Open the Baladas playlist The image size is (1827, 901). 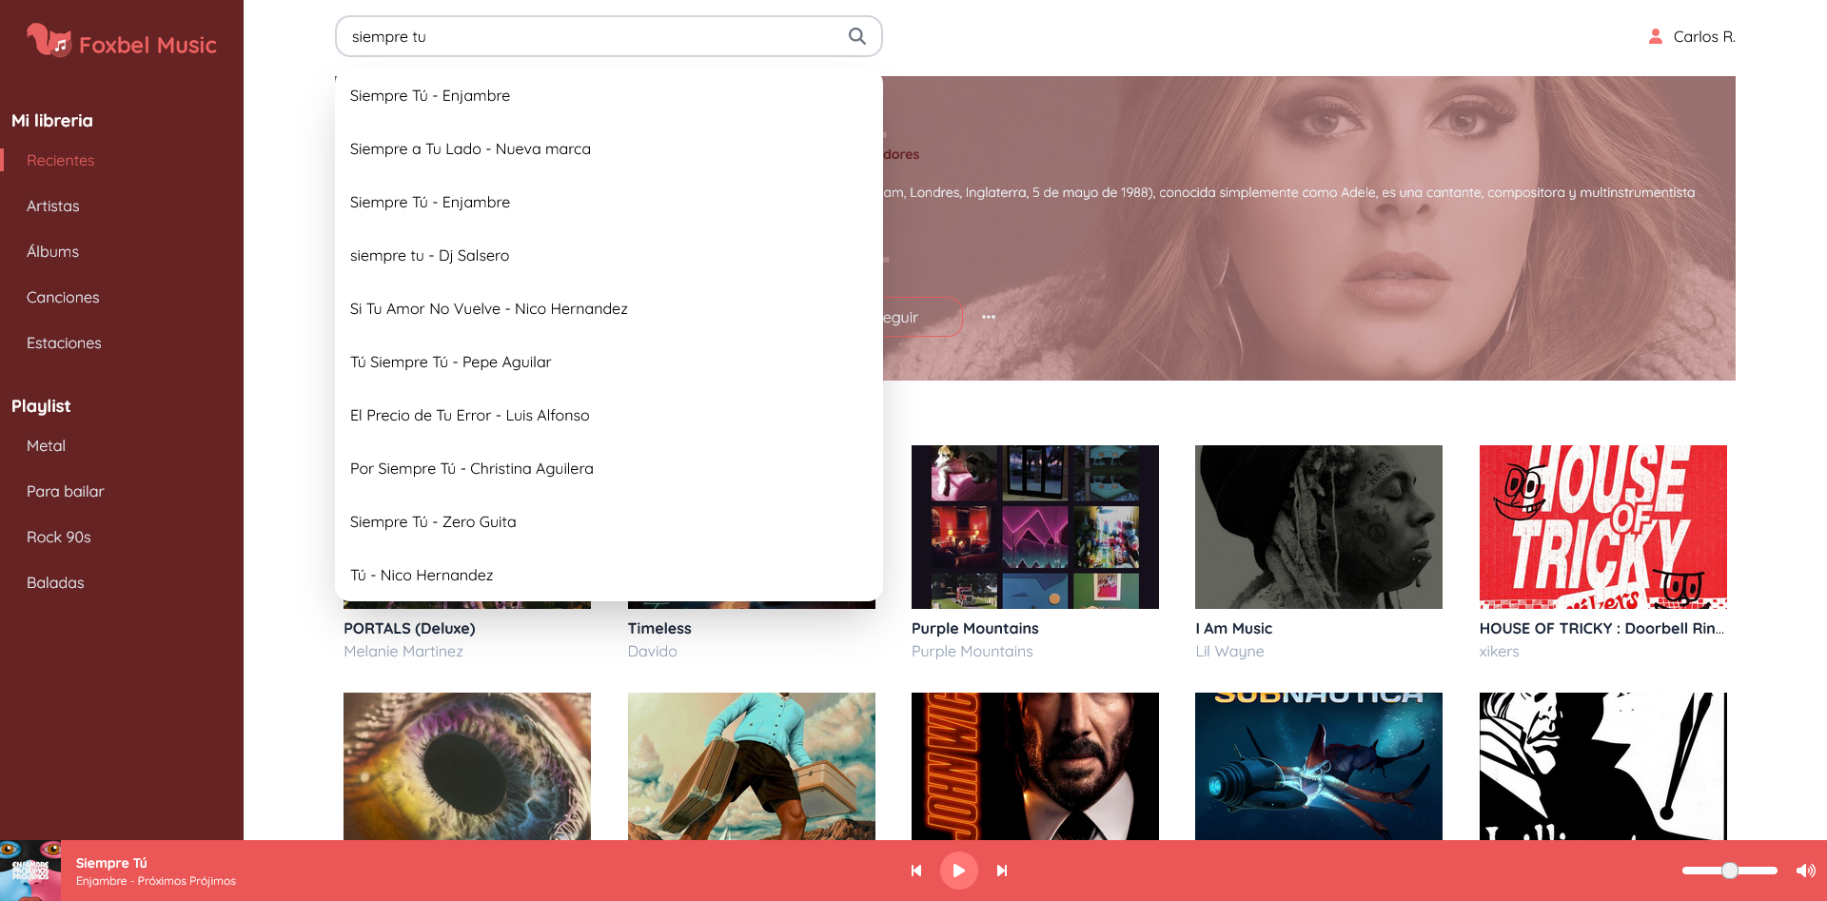55,582
